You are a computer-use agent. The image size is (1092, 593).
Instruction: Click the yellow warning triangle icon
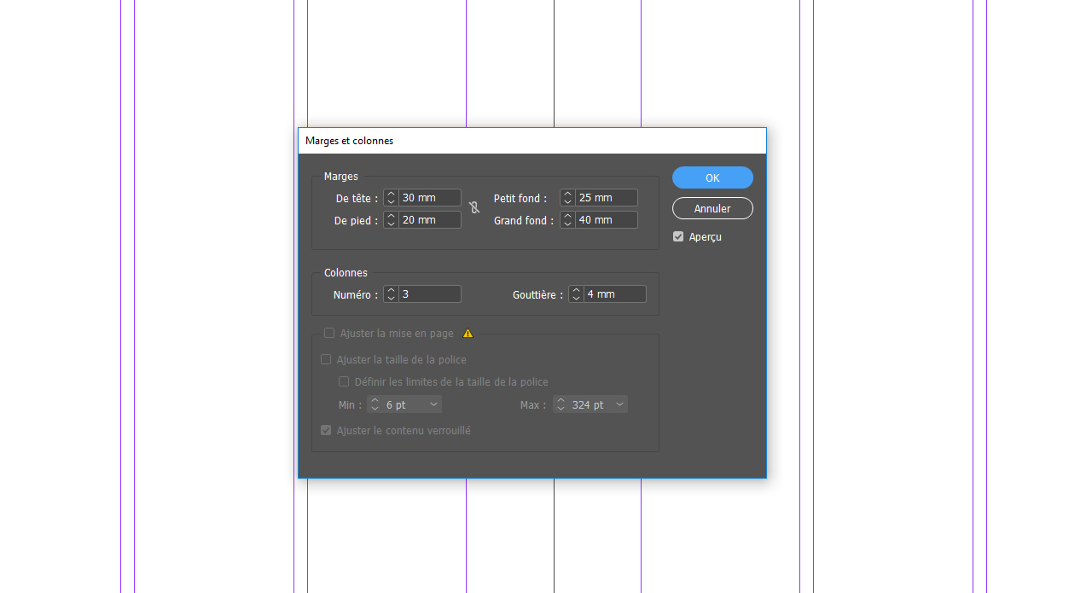(x=468, y=333)
